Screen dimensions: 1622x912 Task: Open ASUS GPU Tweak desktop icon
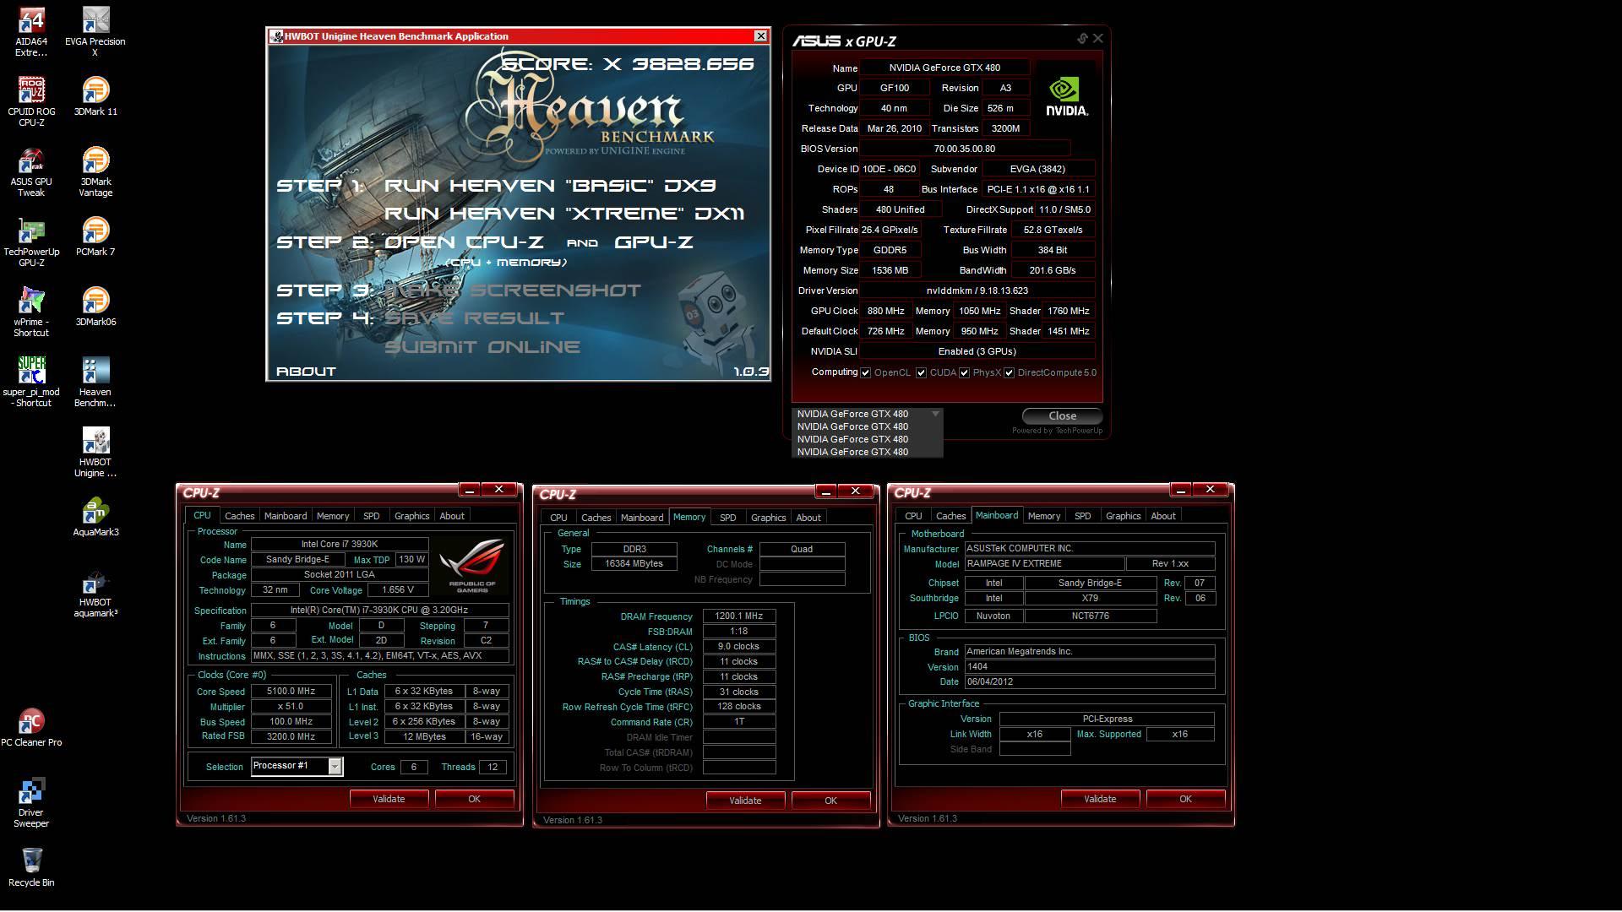(x=31, y=172)
